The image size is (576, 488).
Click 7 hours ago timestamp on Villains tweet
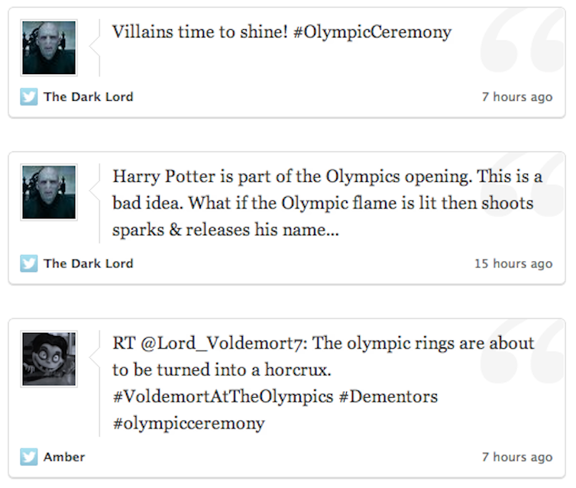coord(517,97)
